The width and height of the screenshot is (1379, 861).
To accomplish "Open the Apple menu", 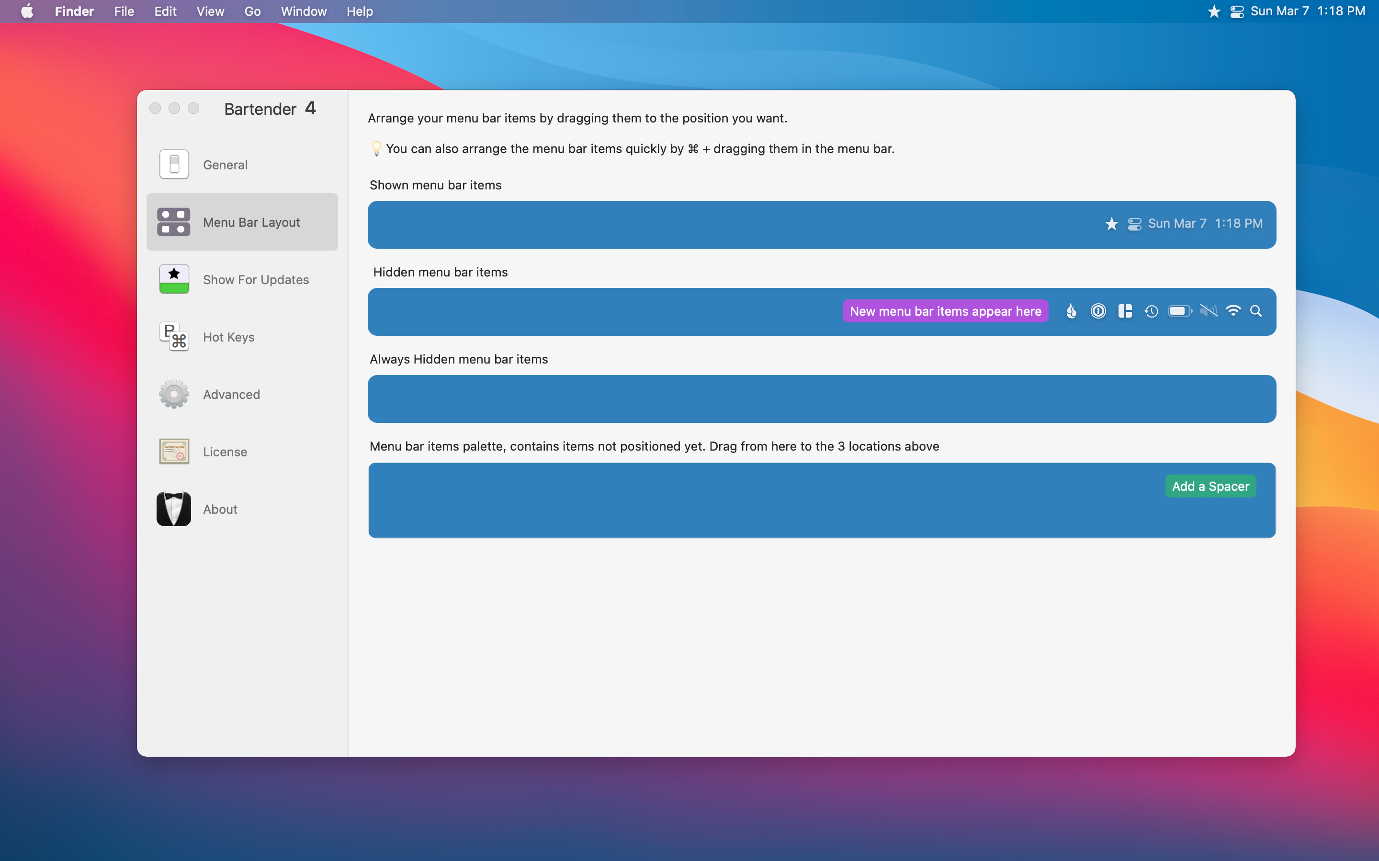I will point(27,11).
